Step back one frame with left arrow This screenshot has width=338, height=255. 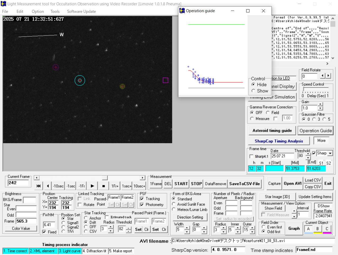pos(48,186)
